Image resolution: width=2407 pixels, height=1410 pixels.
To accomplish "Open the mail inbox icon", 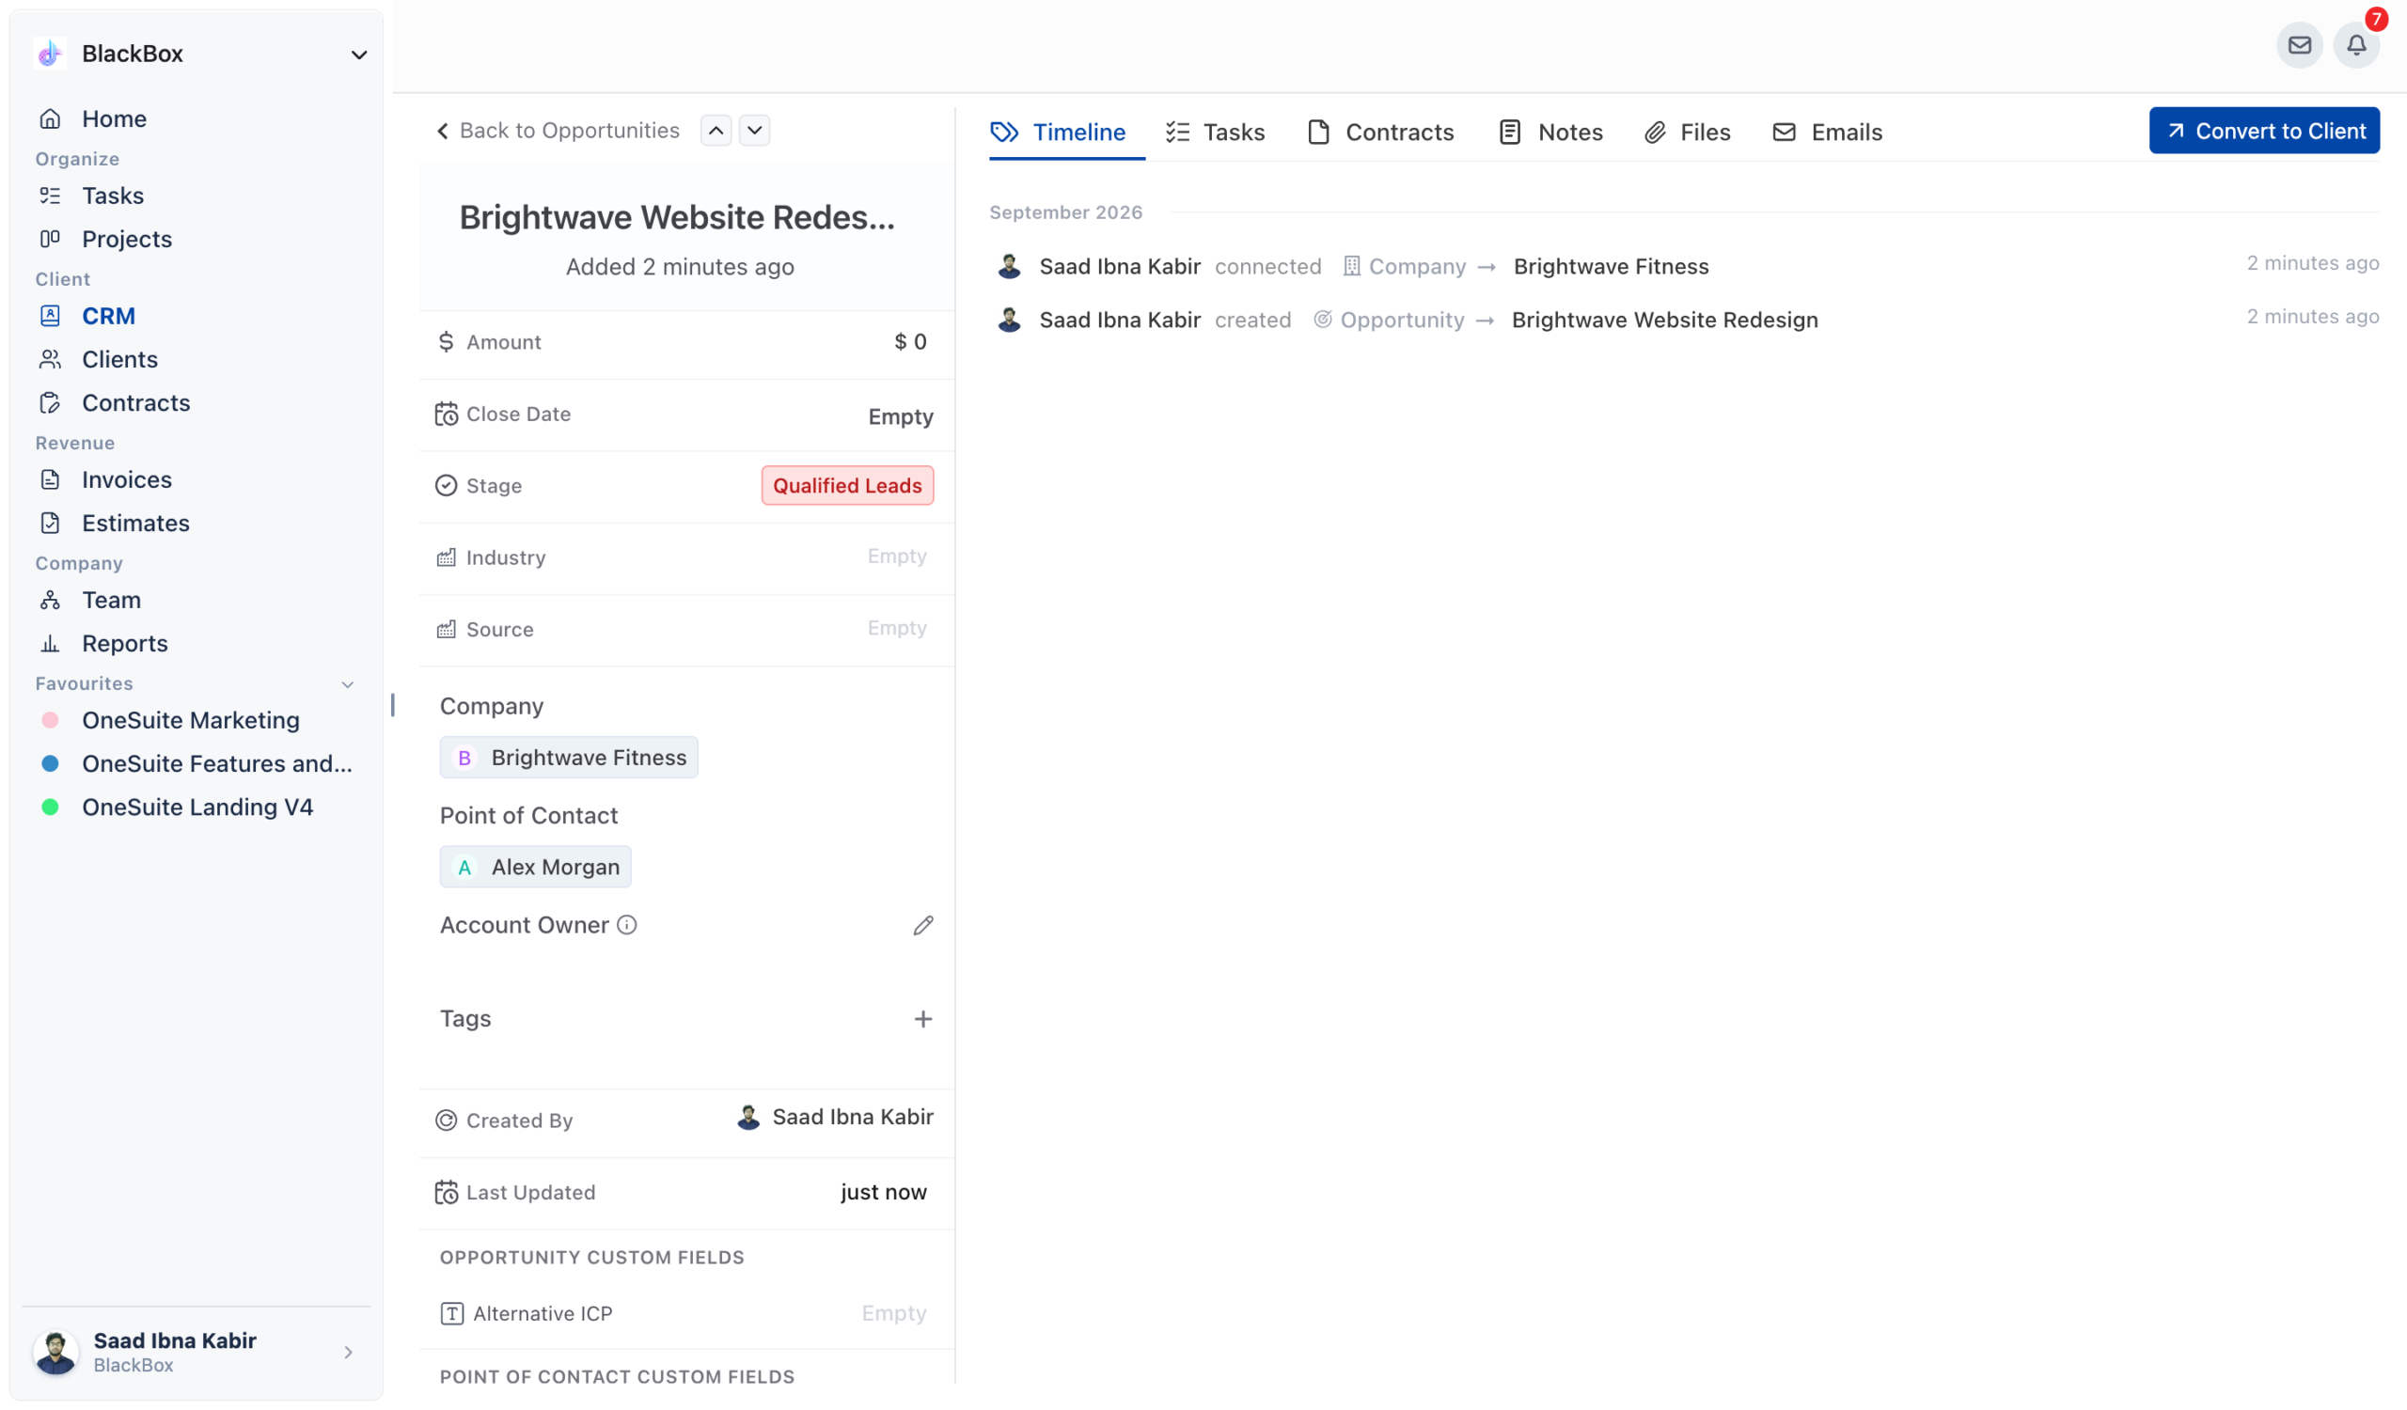I will click(2299, 45).
